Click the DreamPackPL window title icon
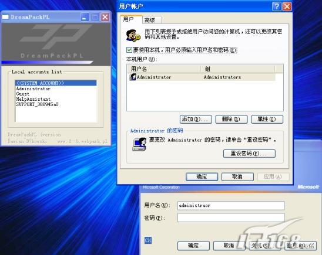Screen dimensions: 322x255 point(5,17)
